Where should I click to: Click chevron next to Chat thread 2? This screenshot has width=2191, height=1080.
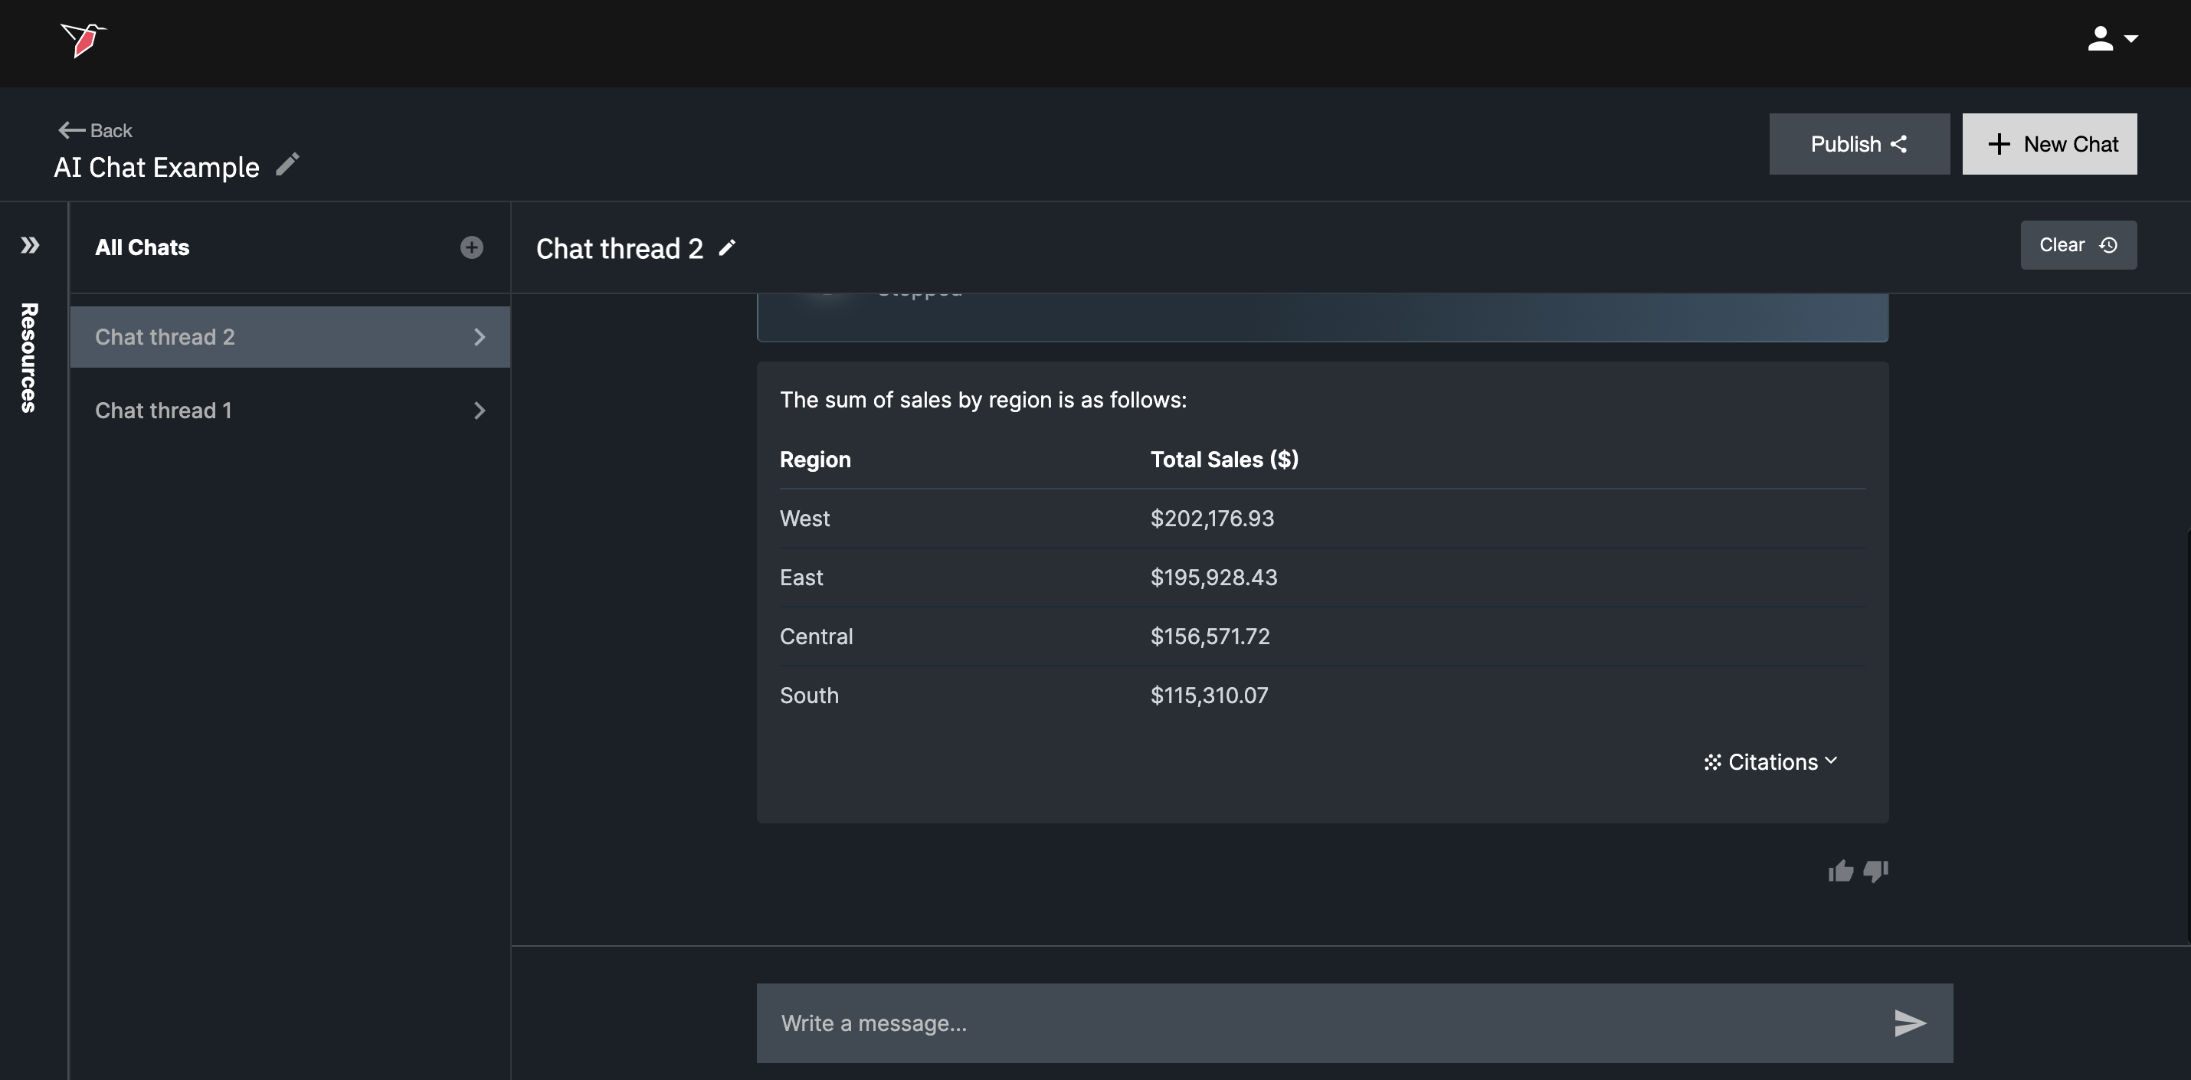click(x=480, y=337)
